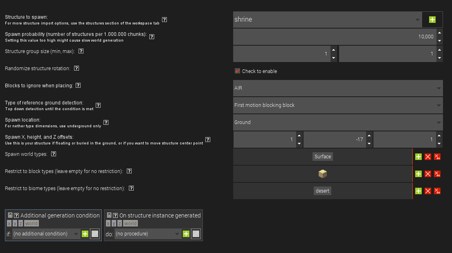Open help for On structure instance generated
The image size is (452, 253).
115,215
